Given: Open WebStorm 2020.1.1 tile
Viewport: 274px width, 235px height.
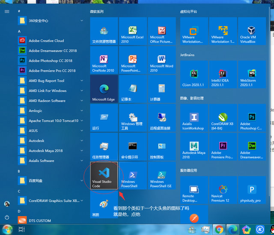Looking at the screenshot, I should [x=252, y=74].
